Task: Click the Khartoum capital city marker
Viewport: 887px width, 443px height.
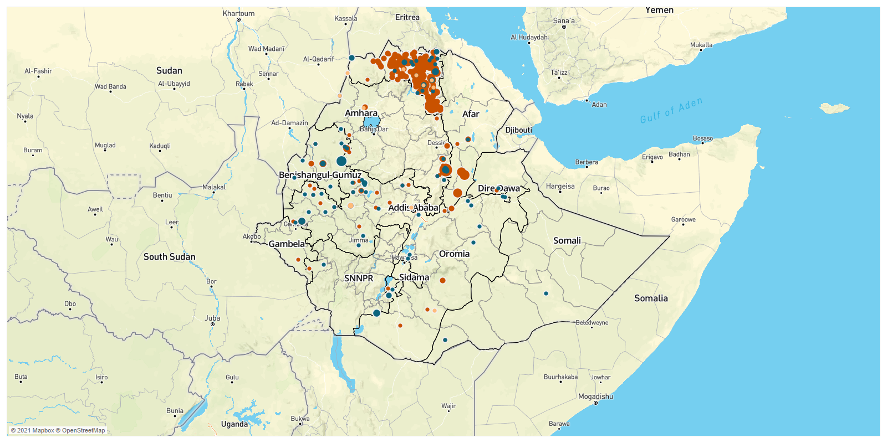Action: pyautogui.click(x=239, y=20)
